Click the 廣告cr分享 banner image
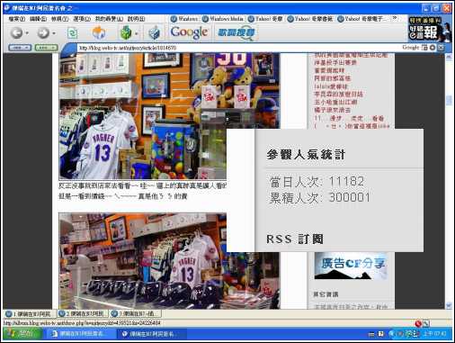This screenshot has height=343, width=455. [x=351, y=266]
